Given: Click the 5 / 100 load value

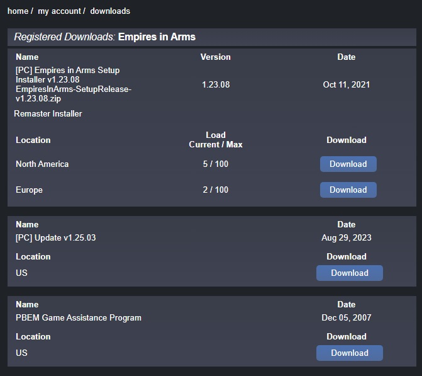Looking at the screenshot, I should pyautogui.click(x=216, y=164).
